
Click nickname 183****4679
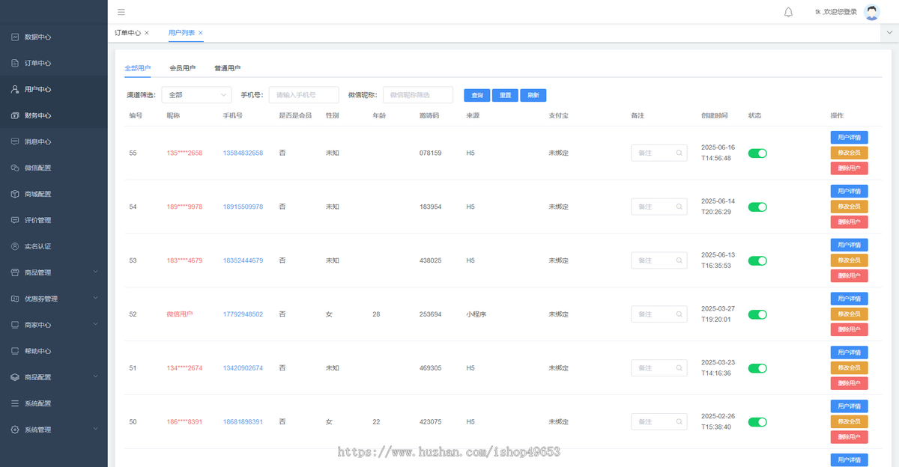point(184,260)
